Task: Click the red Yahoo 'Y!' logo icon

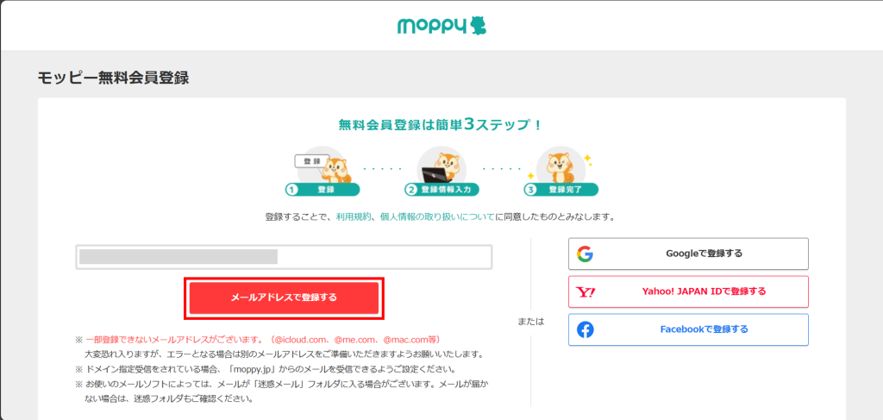Action: pos(586,291)
